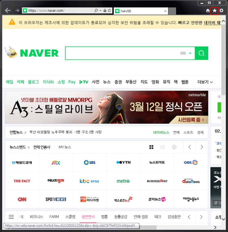Open 지식iN from the service menu

point(48,82)
